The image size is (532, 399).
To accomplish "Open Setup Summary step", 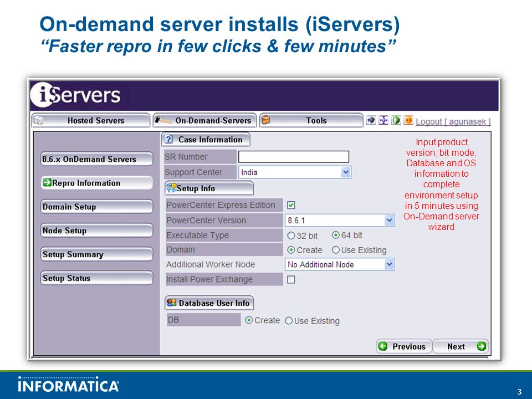I will coord(96,254).
